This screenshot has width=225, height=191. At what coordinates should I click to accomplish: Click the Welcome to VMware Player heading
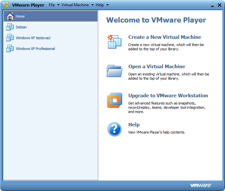156,20
